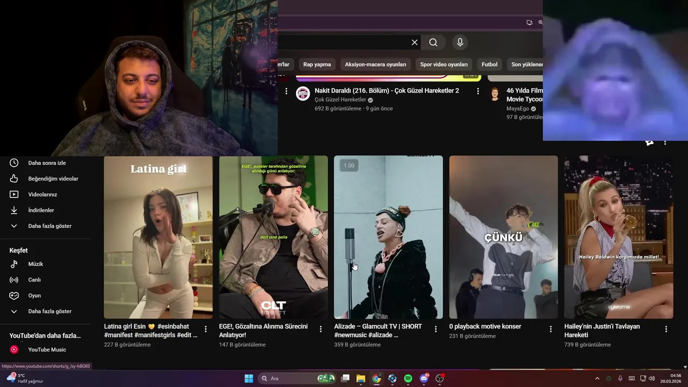
Task: Click 739 B görüntüleme view count
Action: (587, 345)
